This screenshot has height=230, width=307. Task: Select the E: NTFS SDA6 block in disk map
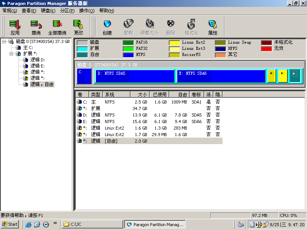click(x=221, y=76)
